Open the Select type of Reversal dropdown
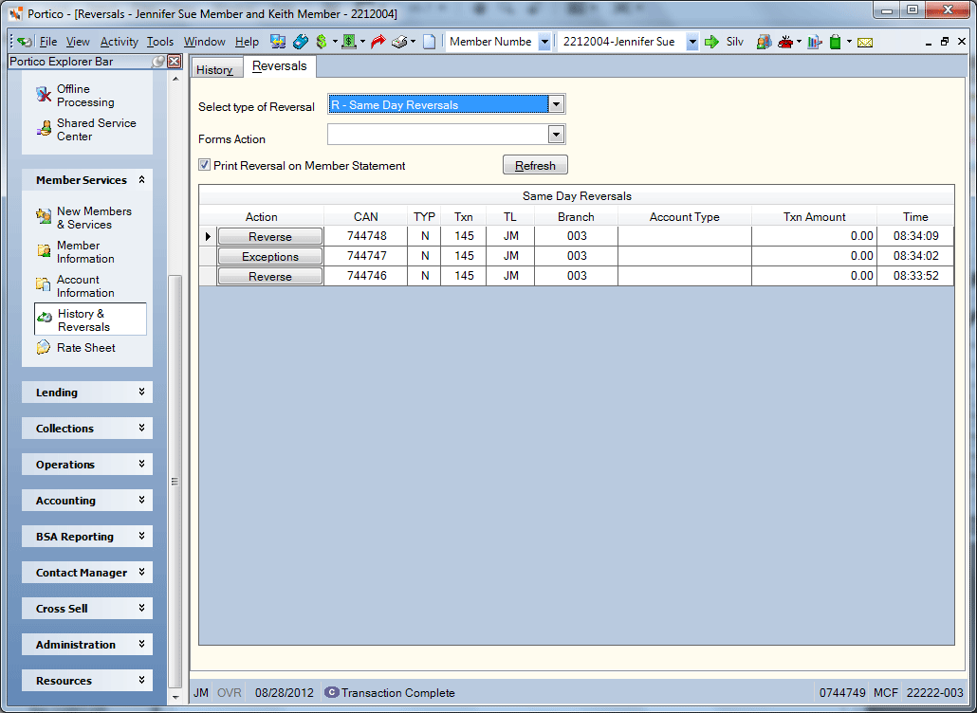 [557, 104]
